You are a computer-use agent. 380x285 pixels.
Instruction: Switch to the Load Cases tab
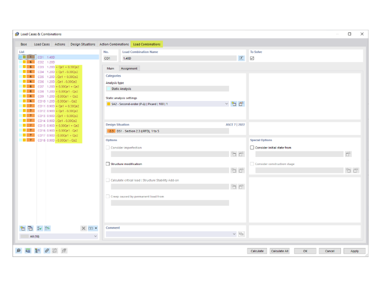coord(42,44)
